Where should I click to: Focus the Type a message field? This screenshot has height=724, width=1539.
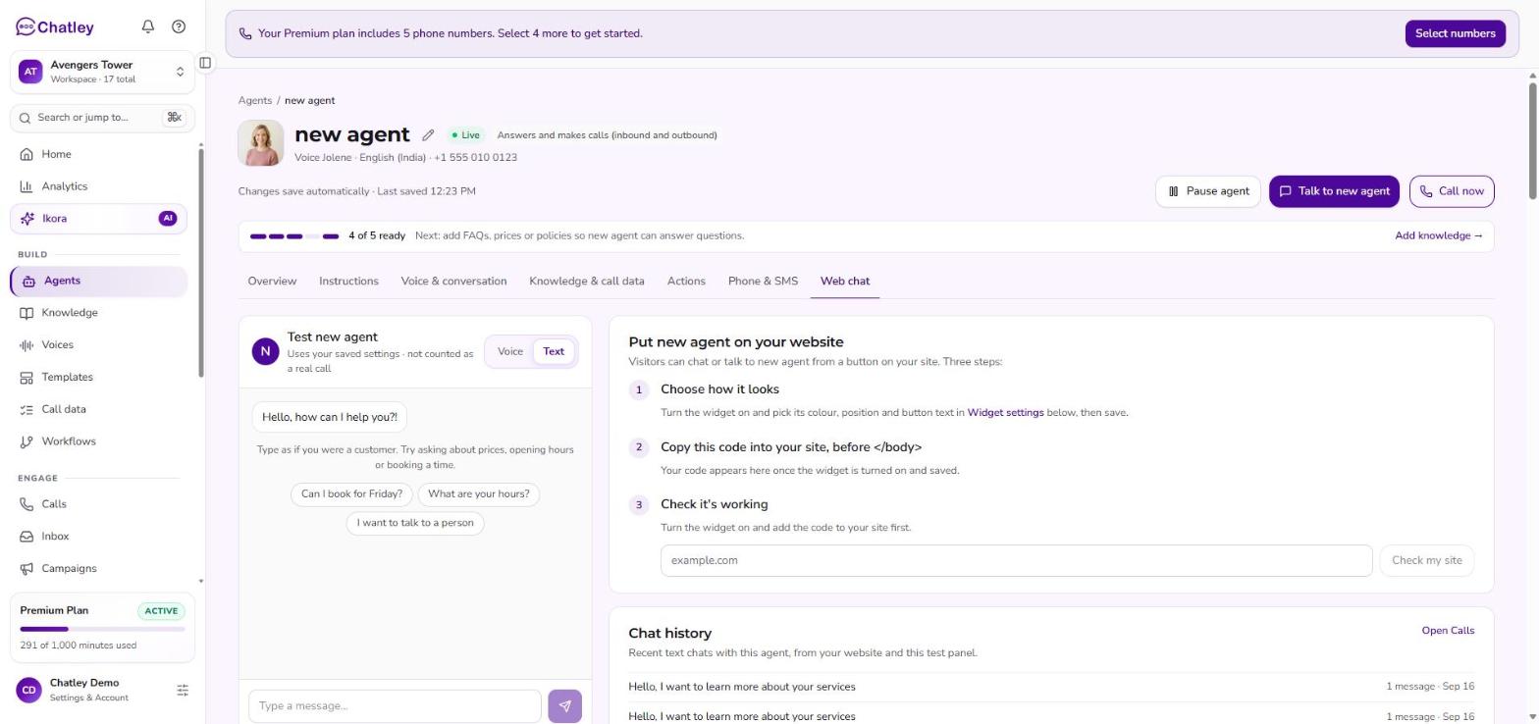click(x=395, y=706)
